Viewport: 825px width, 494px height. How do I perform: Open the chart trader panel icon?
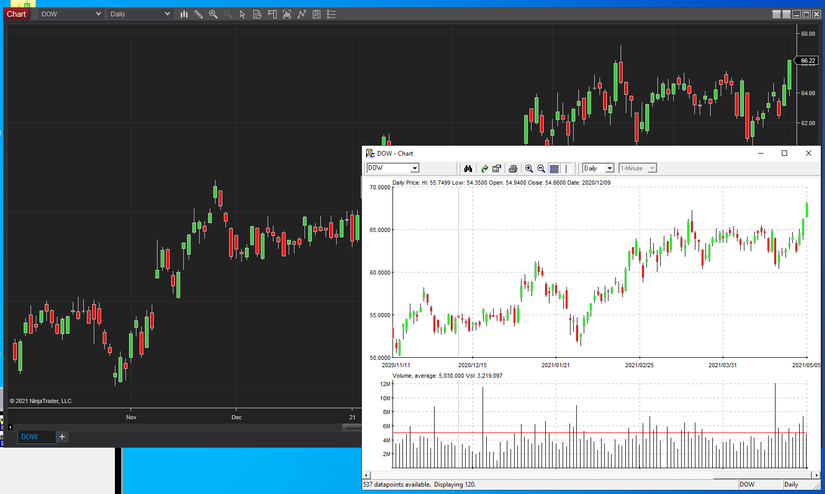(x=272, y=14)
